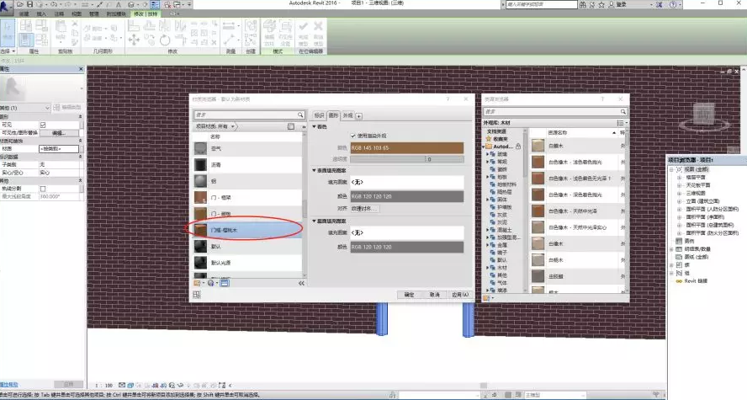The image size is (747, 400).
Task: Toggle the 可见 checkbox in properties panel
Action: click(x=44, y=125)
